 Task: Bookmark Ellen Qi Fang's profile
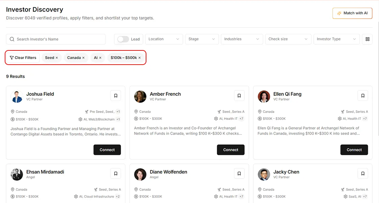click(x=363, y=95)
